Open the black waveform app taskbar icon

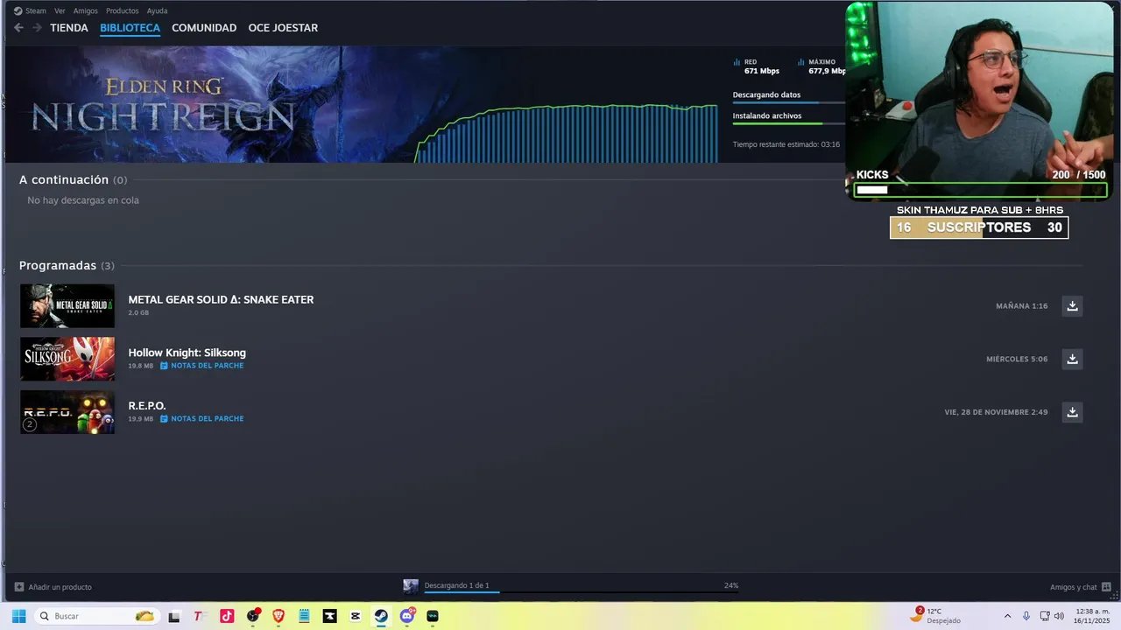click(432, 616)
